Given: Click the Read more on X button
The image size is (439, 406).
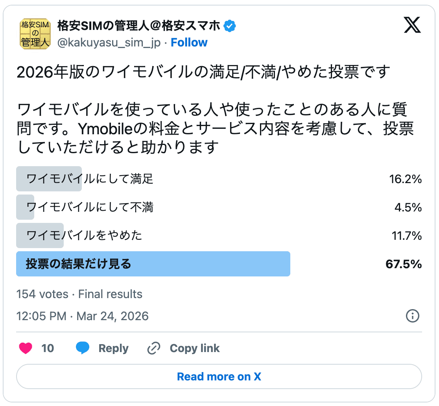Looking at the screenshot, I should (x=219, y=376).
